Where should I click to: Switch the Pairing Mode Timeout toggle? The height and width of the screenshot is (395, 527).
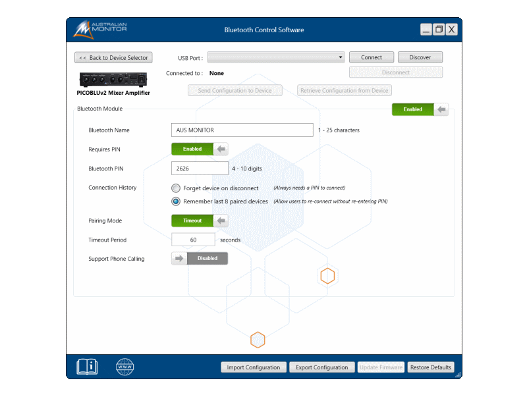click(200, 221)
